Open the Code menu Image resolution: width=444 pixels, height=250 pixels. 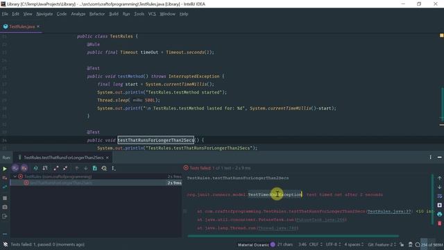point(62,14)
